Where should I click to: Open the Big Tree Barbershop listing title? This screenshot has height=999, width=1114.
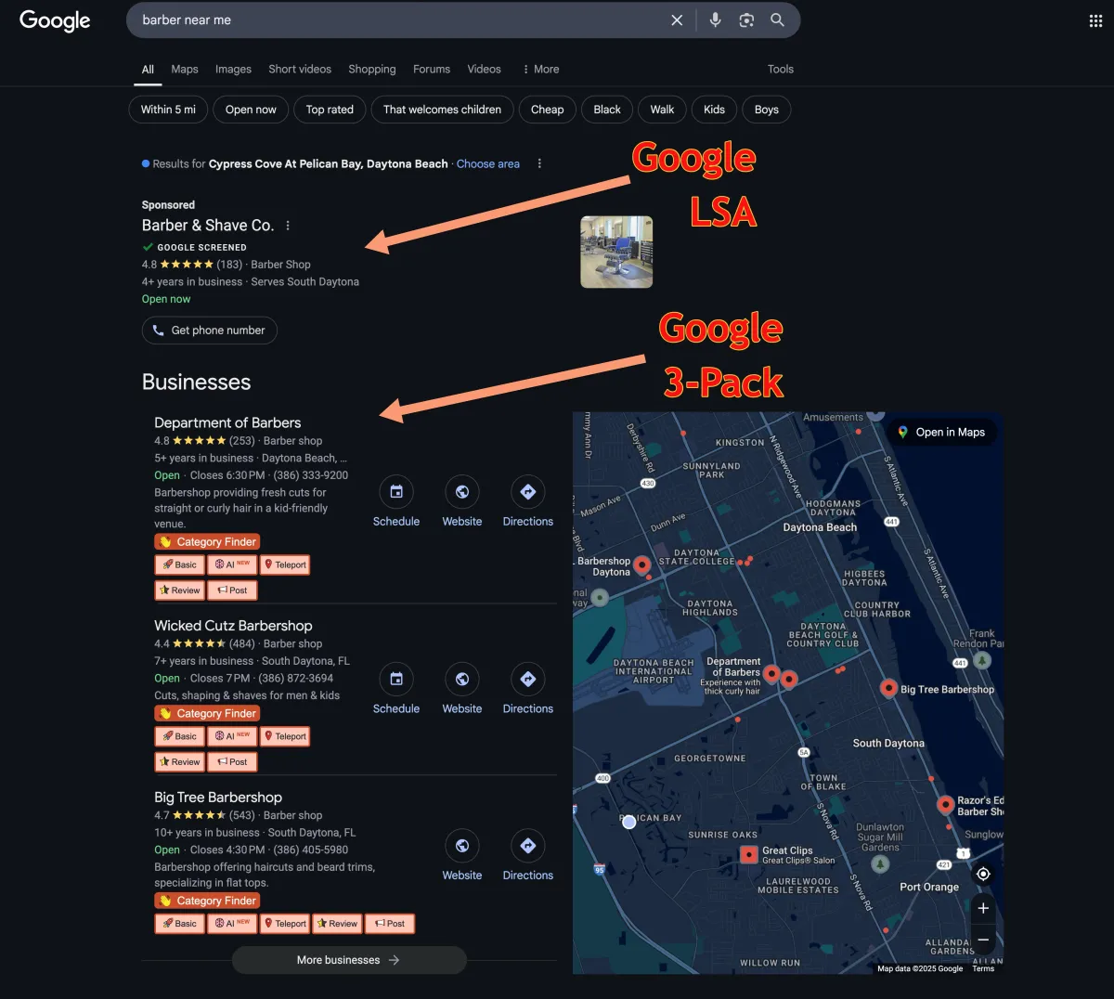click(x=218, y=798)
